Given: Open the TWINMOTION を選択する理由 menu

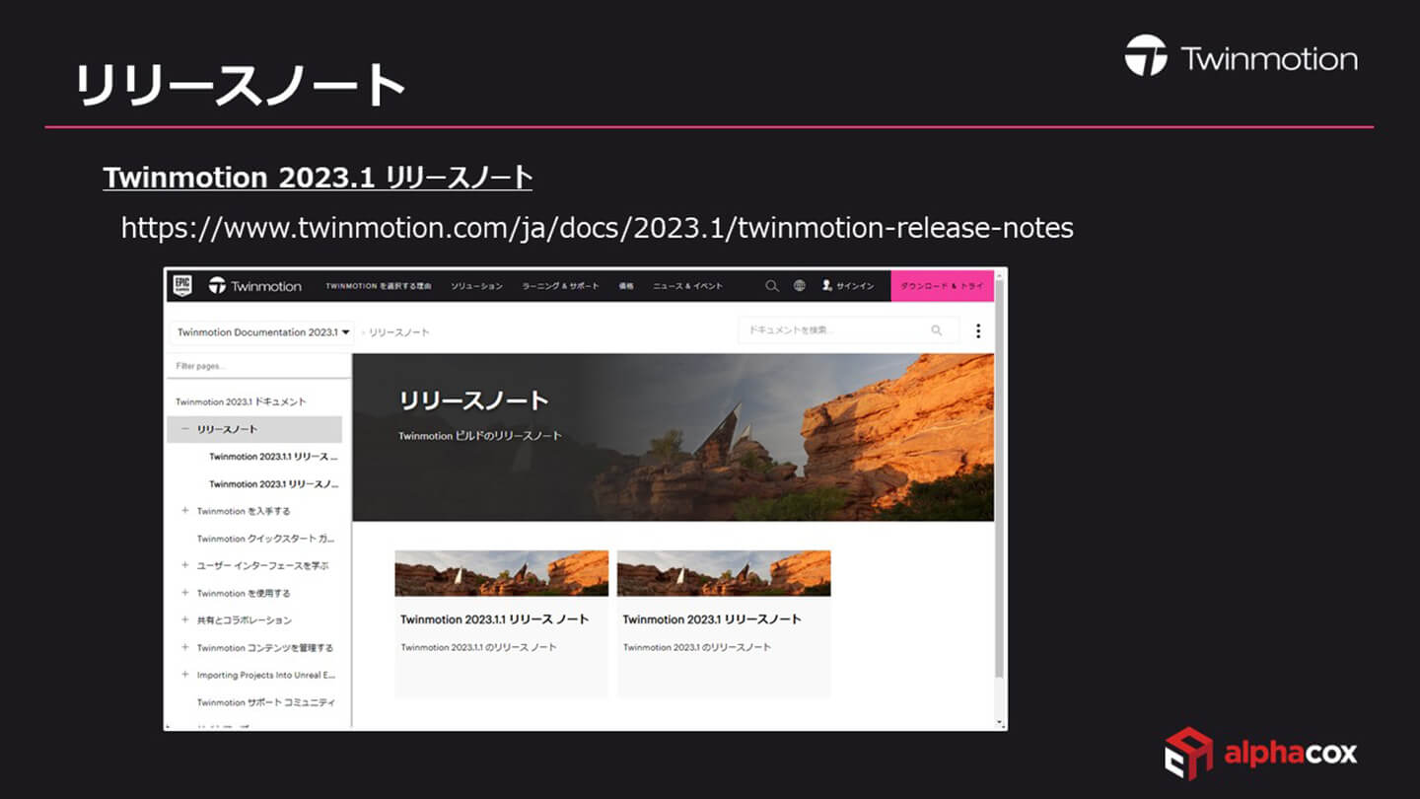Looking at the screenshot, I should (x=379, y=286).
